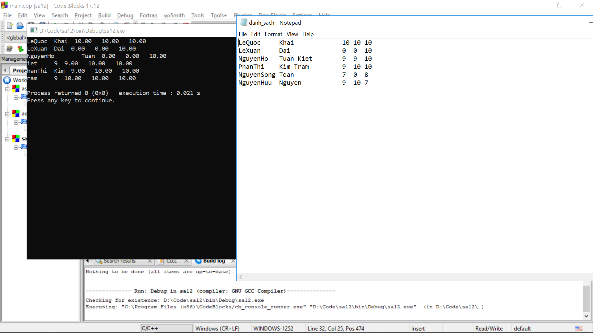This screenshot has height=333, width=593.
Task: Open the Build menu
Action: point(104,15)
